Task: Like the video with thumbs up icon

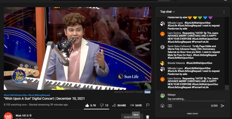Action: point(87,106)
